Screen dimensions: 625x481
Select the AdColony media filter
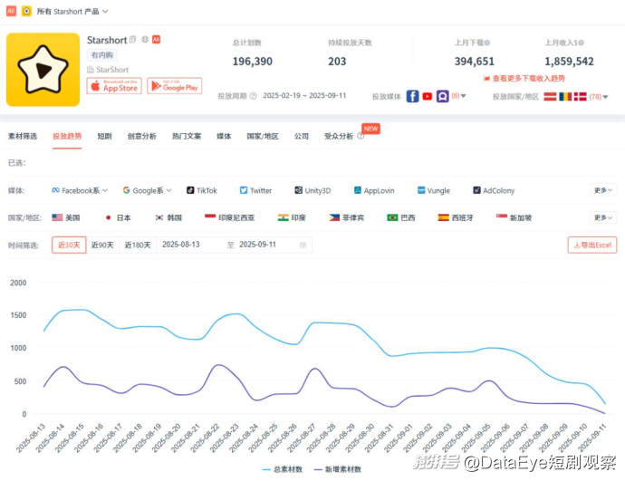494,191
